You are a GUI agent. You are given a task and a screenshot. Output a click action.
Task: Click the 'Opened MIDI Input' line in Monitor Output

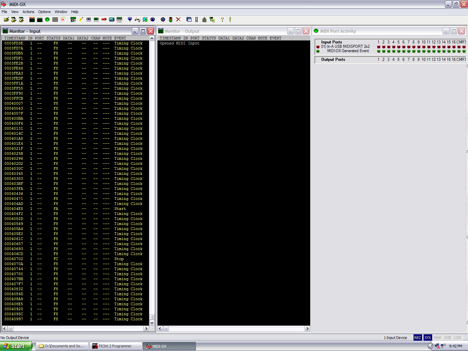(x=180, y=43)
